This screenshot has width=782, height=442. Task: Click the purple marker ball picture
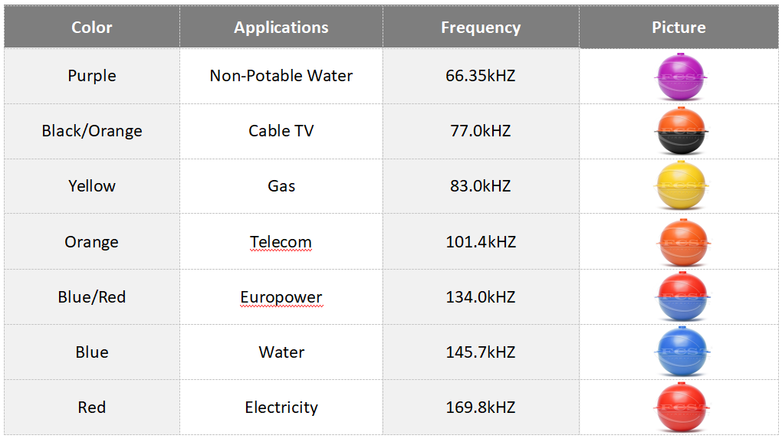pos(681,77)
